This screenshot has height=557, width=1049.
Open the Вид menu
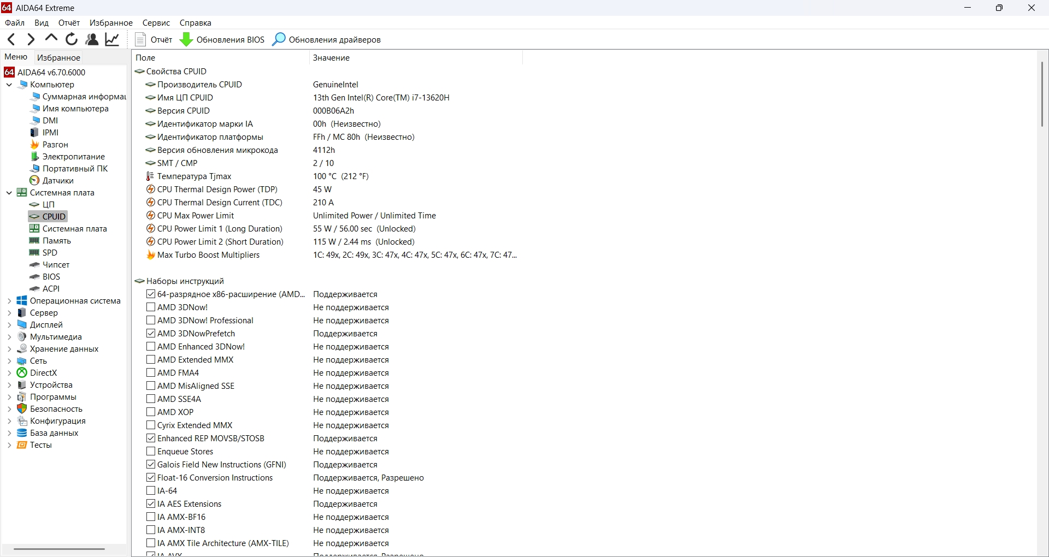click(42, 23)
